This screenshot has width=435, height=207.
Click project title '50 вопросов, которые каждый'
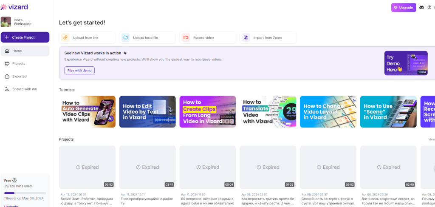(208, 201)
